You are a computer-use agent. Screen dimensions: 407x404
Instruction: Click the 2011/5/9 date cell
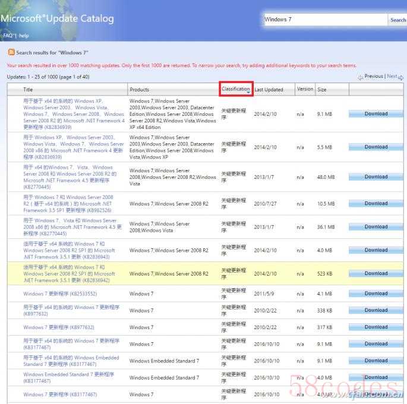point(264,293)
